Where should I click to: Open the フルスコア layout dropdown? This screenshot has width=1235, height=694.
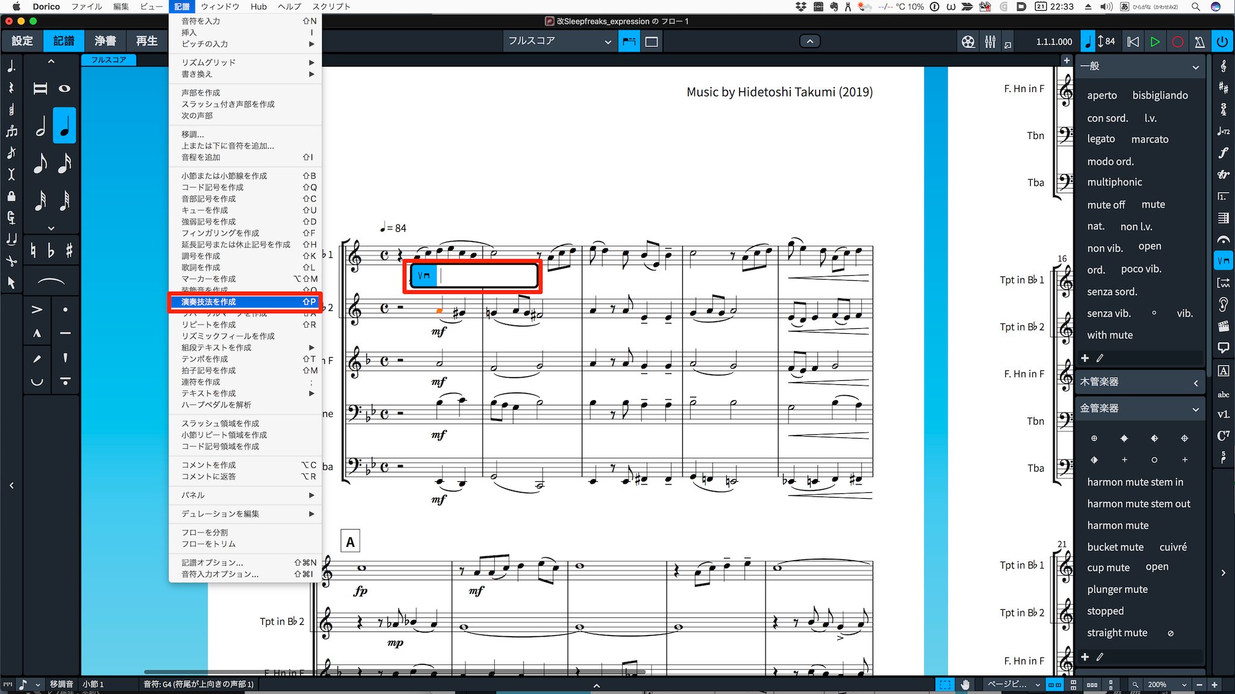point(559,41)
